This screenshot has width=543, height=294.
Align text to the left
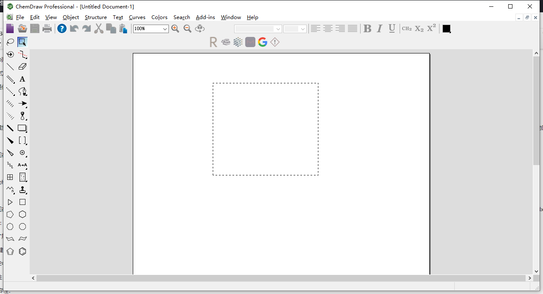(x=315, y=28)
